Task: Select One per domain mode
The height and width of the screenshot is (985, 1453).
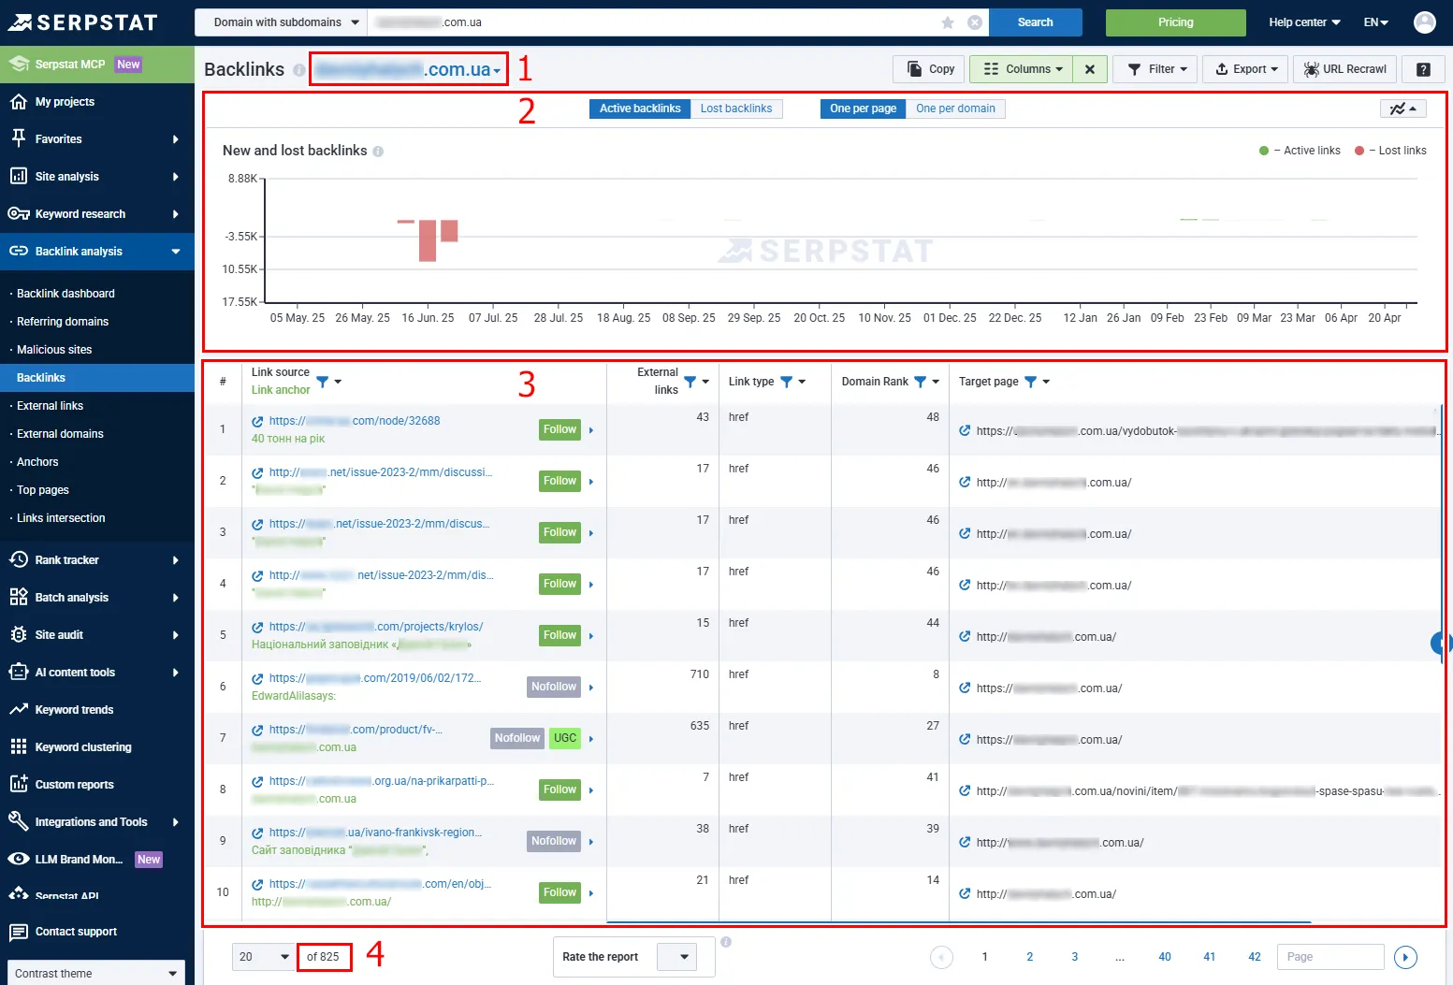Action: 955,109
